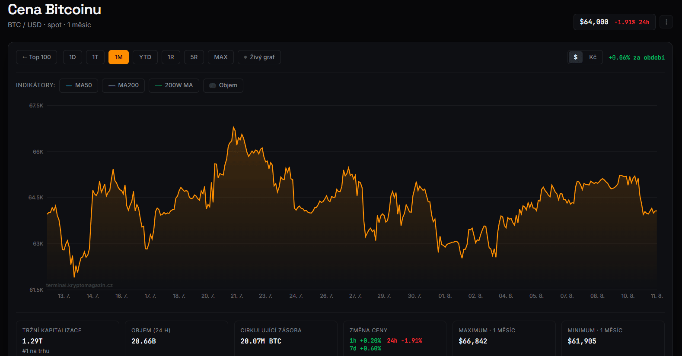682x356 pixels.
Task: Click the 1.29T market cap value
Action: click(32, 341)
